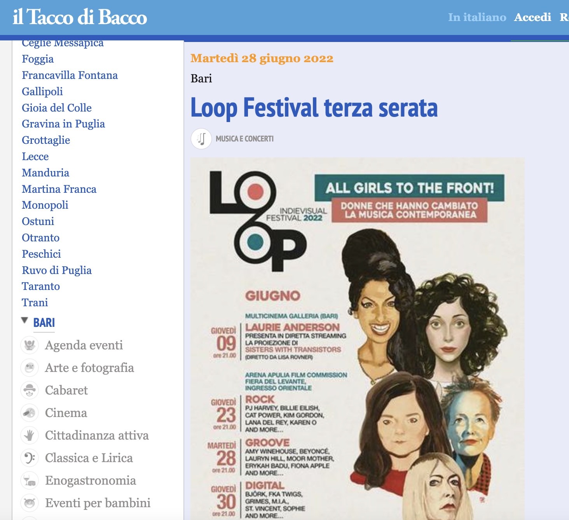Open Martina Franca link

[x=59, y=189]
